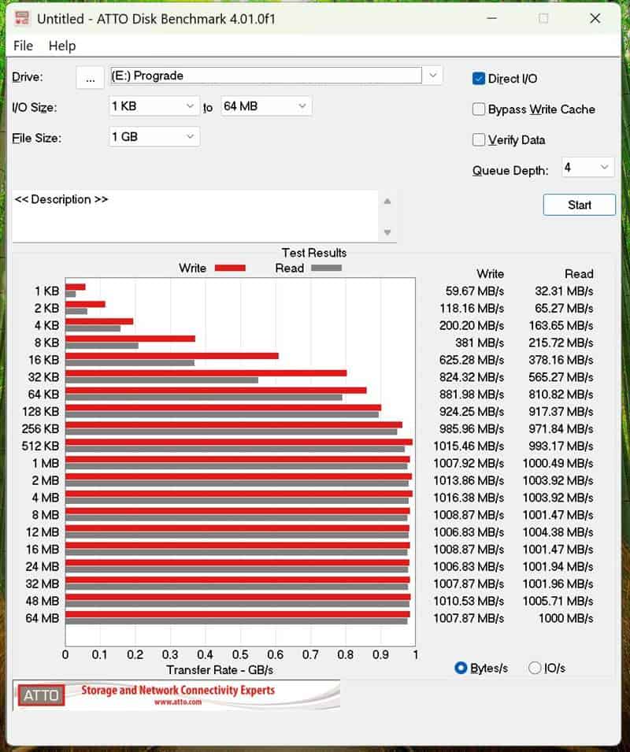Image resolution: width=630 pixels, height=752 pixels.
Task: Click the 1016.38 MB/s write result
Action: [x=469, y=498]
